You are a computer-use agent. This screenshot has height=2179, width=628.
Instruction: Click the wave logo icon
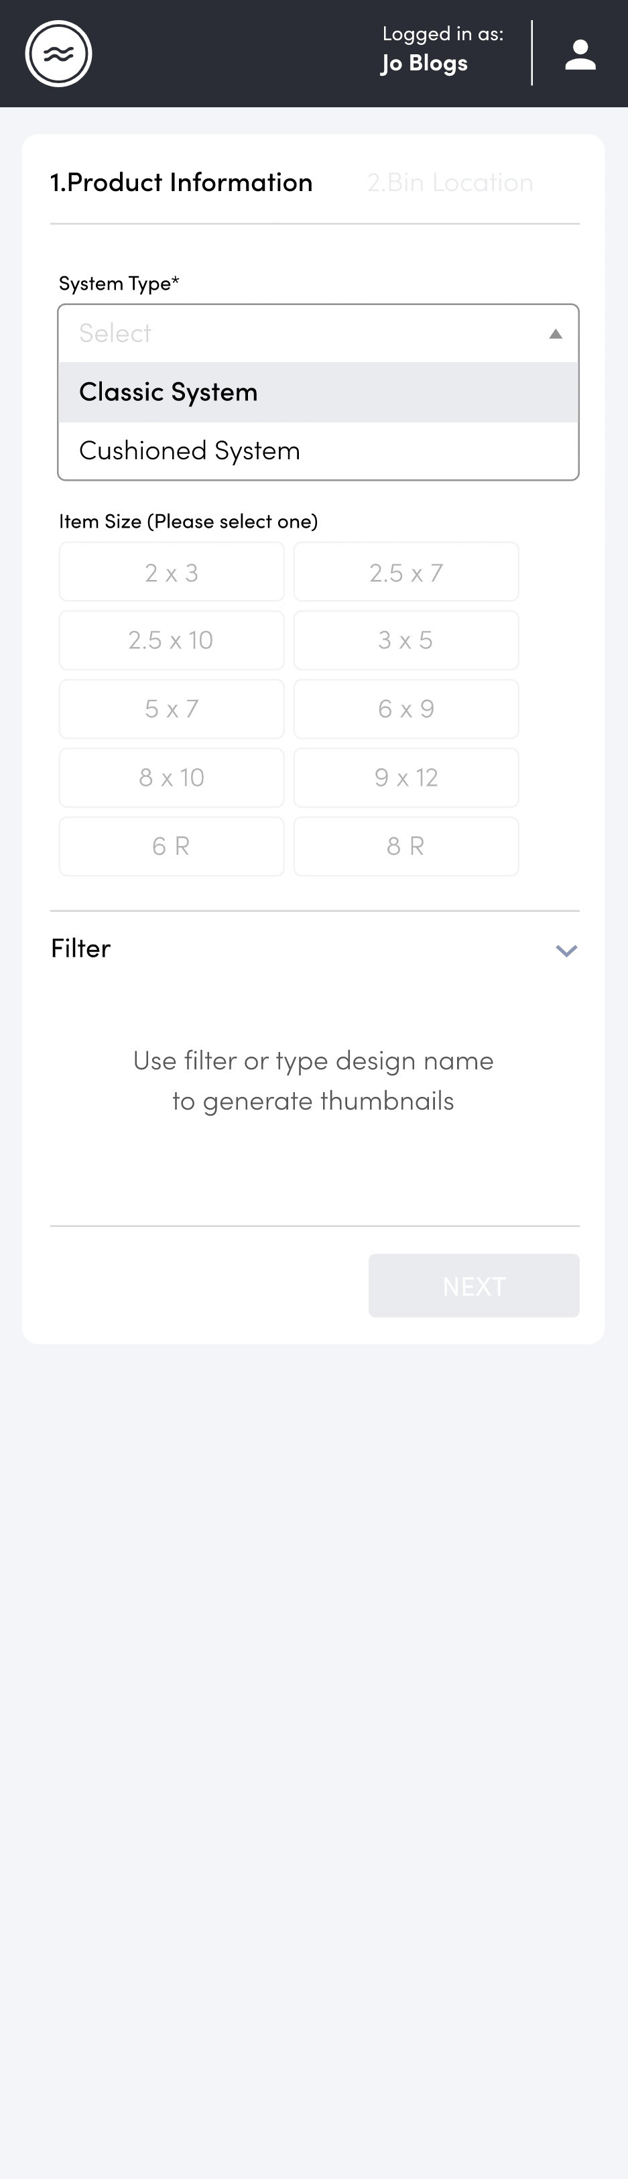click(x=58, y=53)
